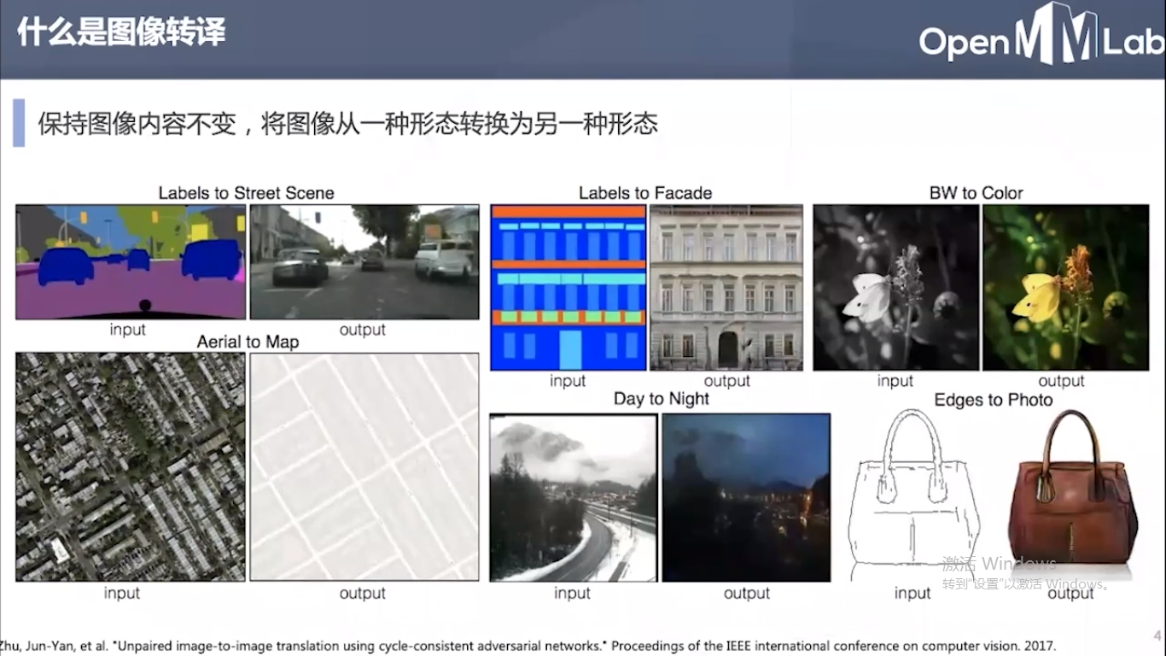Open the brown leather handbag output photo
The width and height of the screenshot is (1166, 656).
pyautogui.click(x=1072, y=495)
